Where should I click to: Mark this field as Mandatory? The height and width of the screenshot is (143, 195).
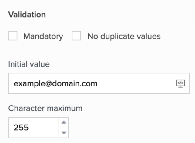(x=13, y=36)
